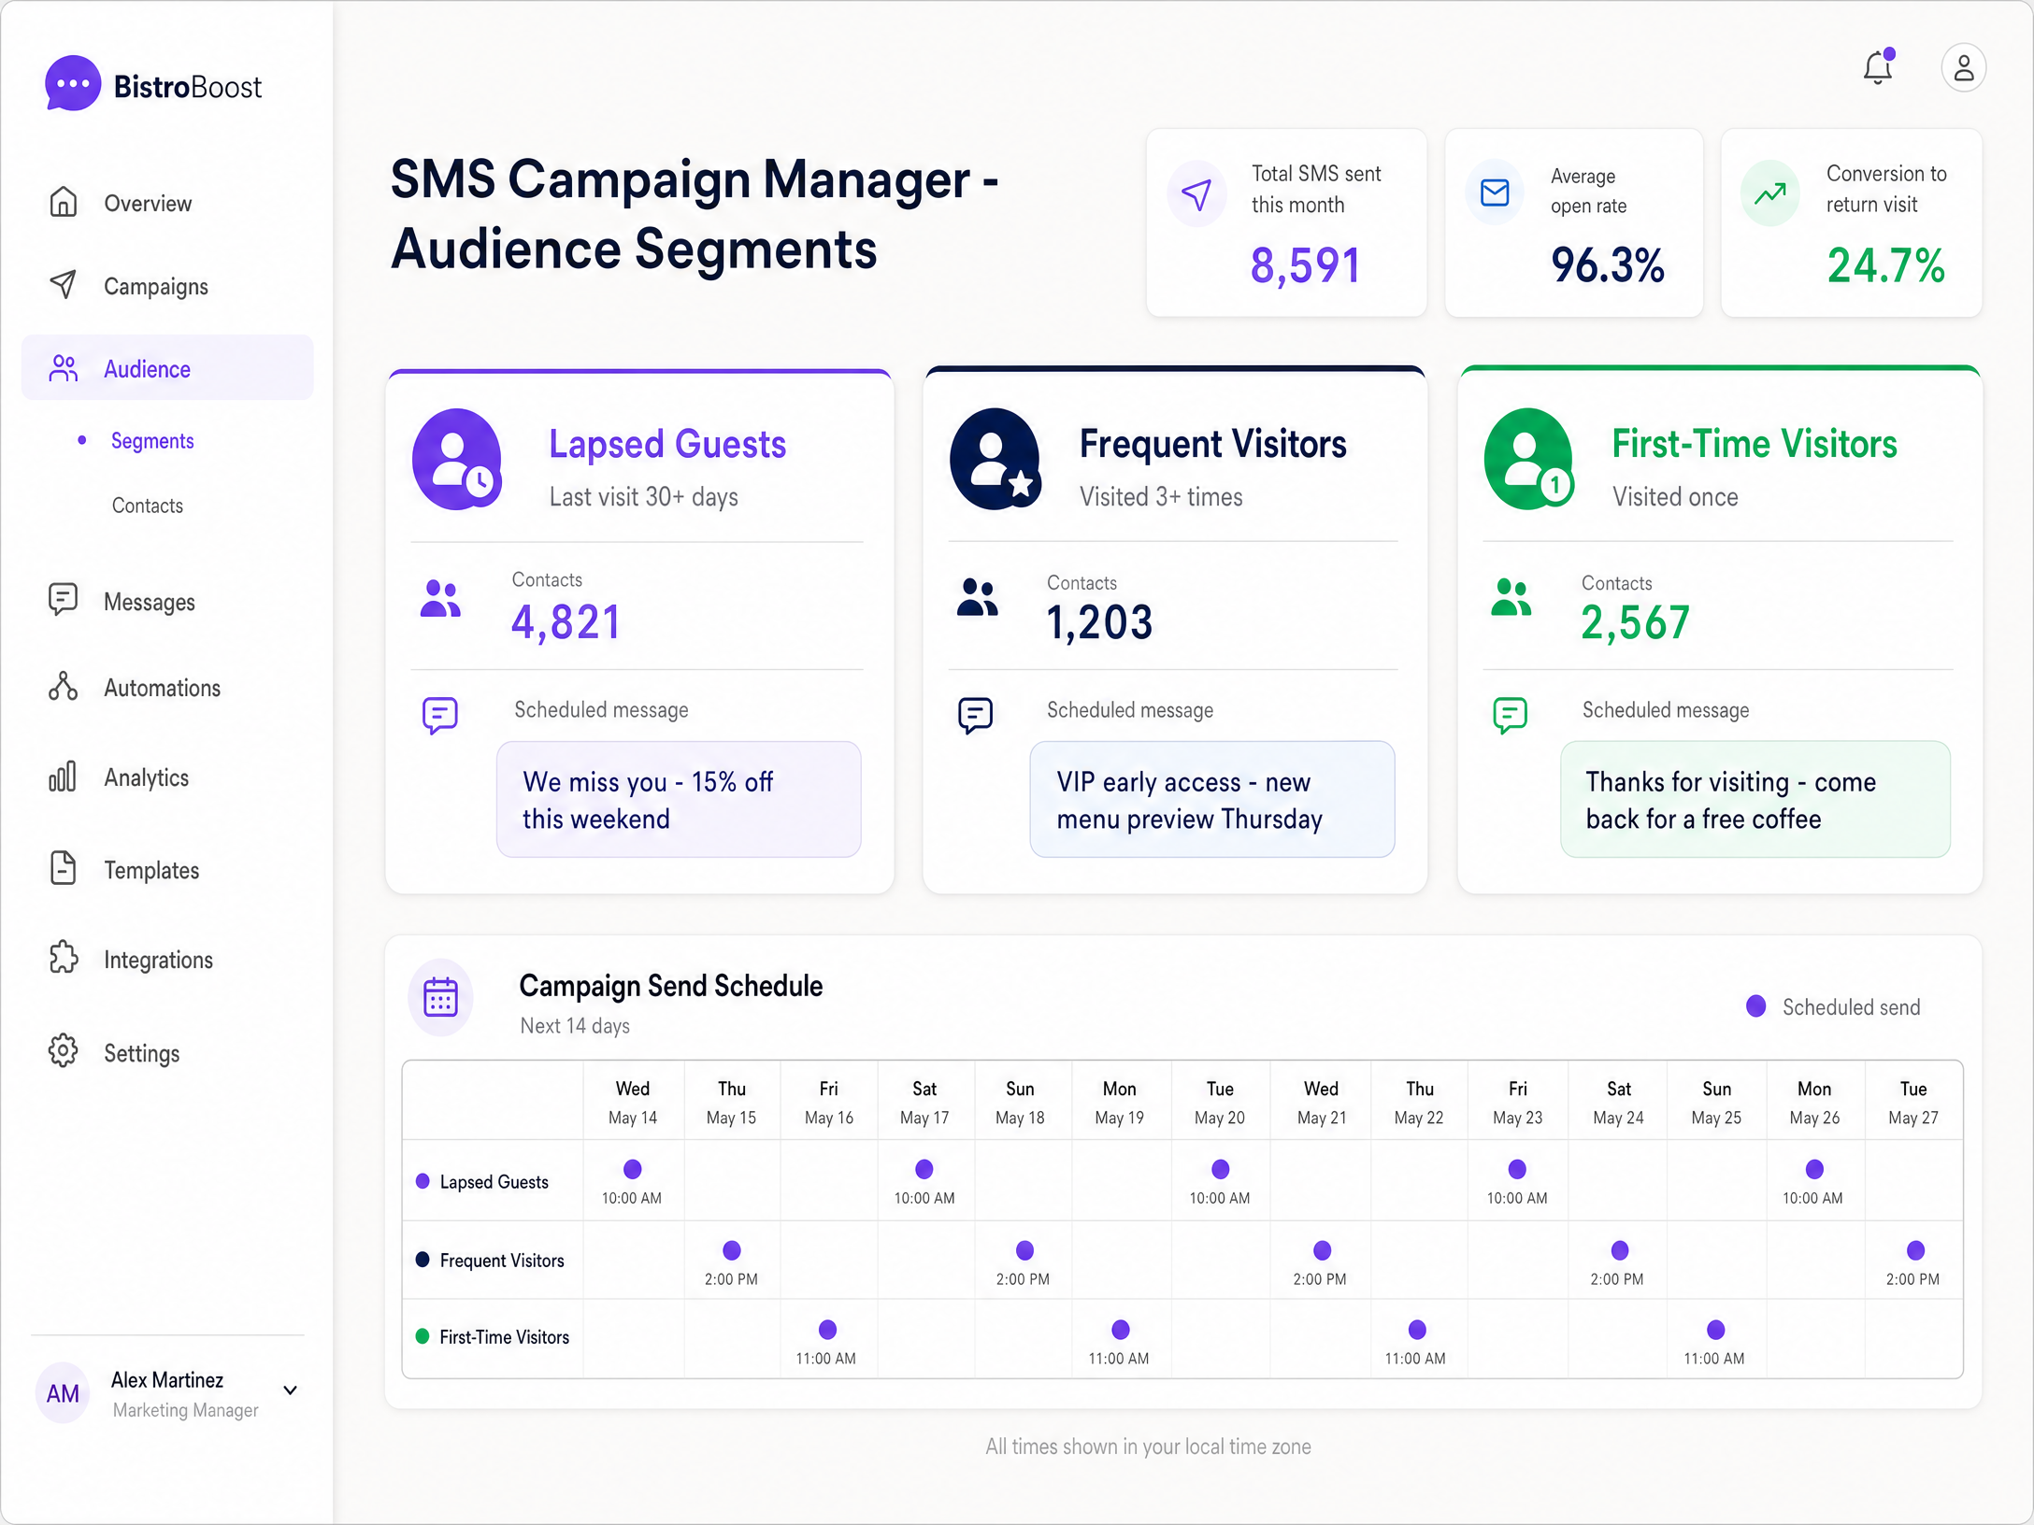Image resolution: width=2034 pixels, height=1525 pixels.
Task: Click the Frequent Visitors contact count 1,203
Action: [x=1099, y=622]
